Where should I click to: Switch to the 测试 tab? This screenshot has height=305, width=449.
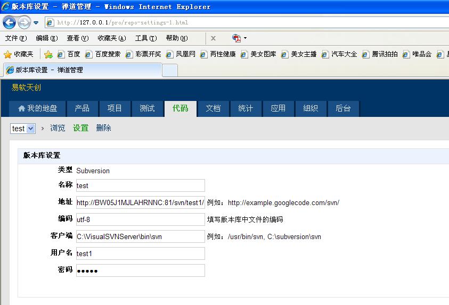[x=148, y=108]
